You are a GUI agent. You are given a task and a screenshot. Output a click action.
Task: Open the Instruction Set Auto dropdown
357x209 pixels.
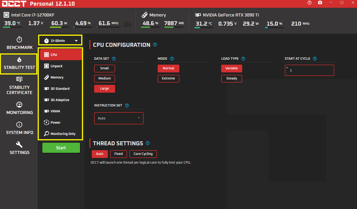click(x=119, y=118)
